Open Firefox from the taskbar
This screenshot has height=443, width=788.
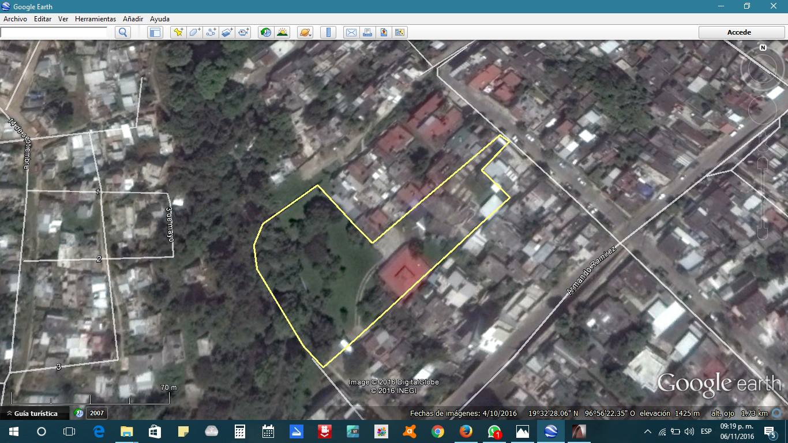tap(464, 430)
